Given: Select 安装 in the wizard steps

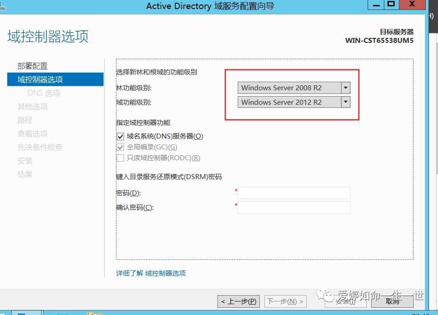Looking at the screenshot, I should coord(25,161).
